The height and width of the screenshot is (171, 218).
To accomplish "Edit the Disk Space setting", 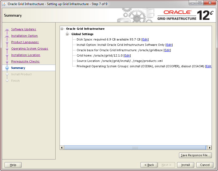I will pos(145,40).
